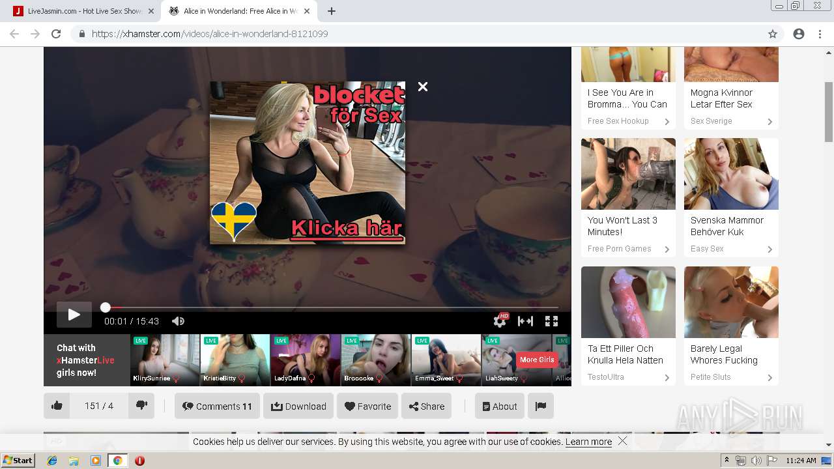
Task: Close the overlay advertisement
Action: pos(423,87)
